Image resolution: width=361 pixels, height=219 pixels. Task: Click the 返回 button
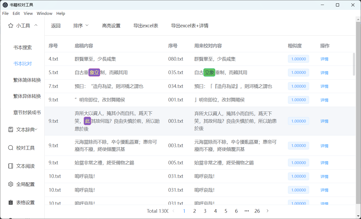pos(56,25)
